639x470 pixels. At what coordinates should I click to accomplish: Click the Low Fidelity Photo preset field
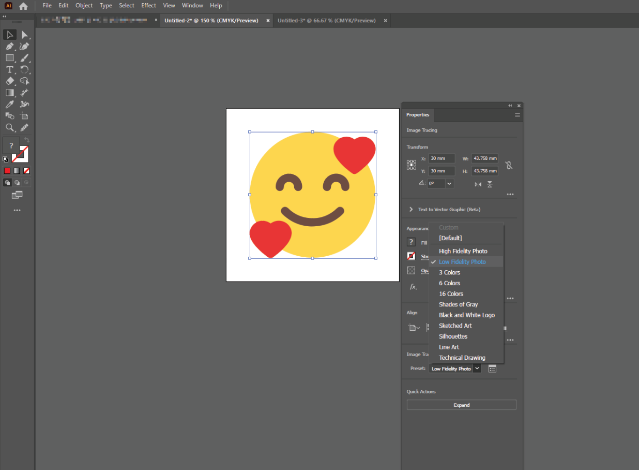[x=451, y=369]
